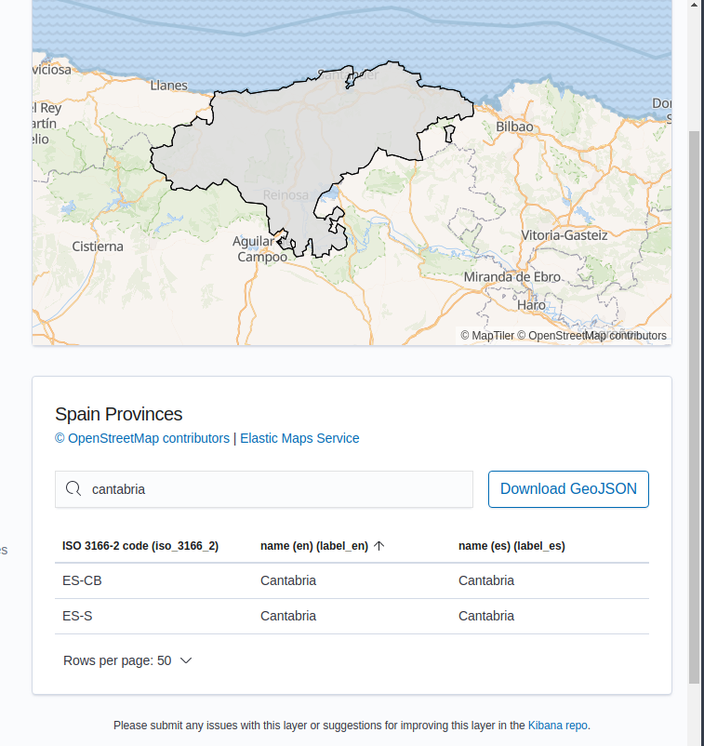Sort the table by ISO 3166-2 code column
Viewport: 704px width, 746px height.
click(x=139, y=546)
